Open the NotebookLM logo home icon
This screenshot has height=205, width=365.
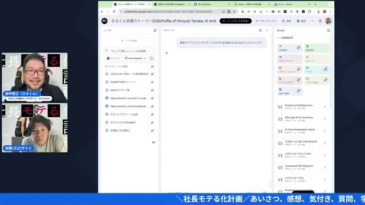coord(104,21)
